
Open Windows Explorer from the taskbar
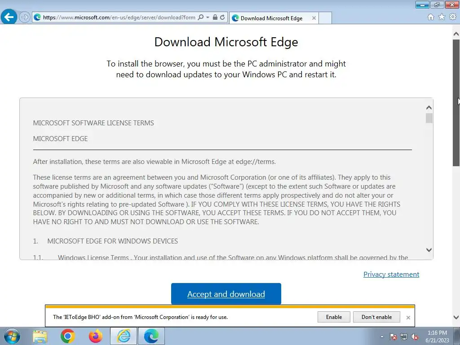coord(40,336)
